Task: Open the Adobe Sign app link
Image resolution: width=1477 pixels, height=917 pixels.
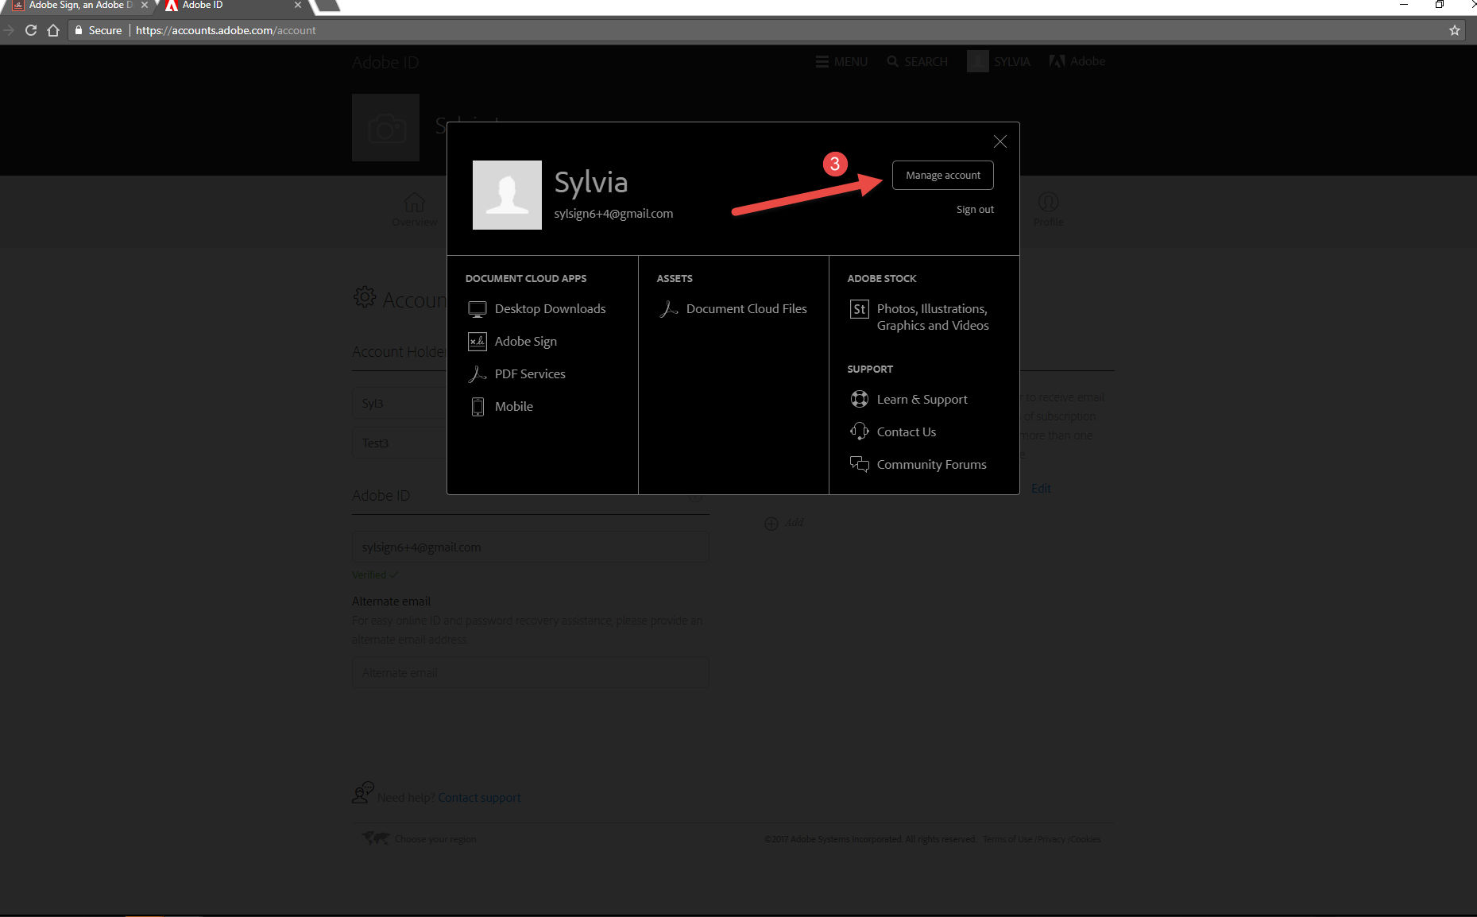Action: click(526, 342)
